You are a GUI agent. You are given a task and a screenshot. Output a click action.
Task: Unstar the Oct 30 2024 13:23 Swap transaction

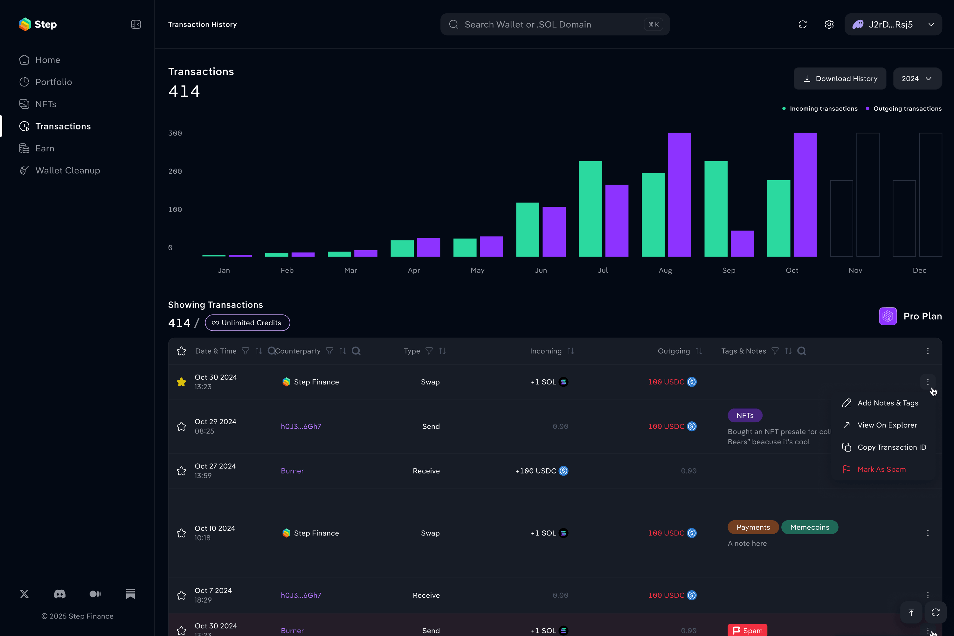(181, 382)
